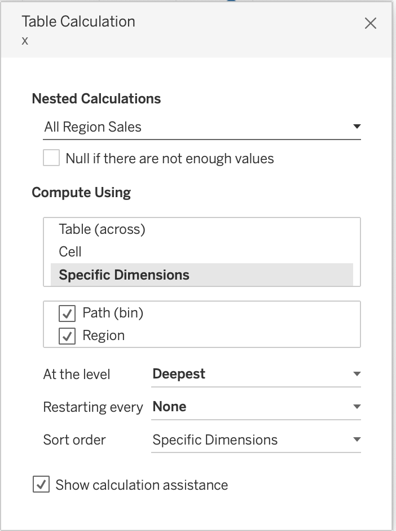Screen dimensions: 396x531
Task: Click the Nested Calculations dropdown arrow
Action: tap(357, 127)
